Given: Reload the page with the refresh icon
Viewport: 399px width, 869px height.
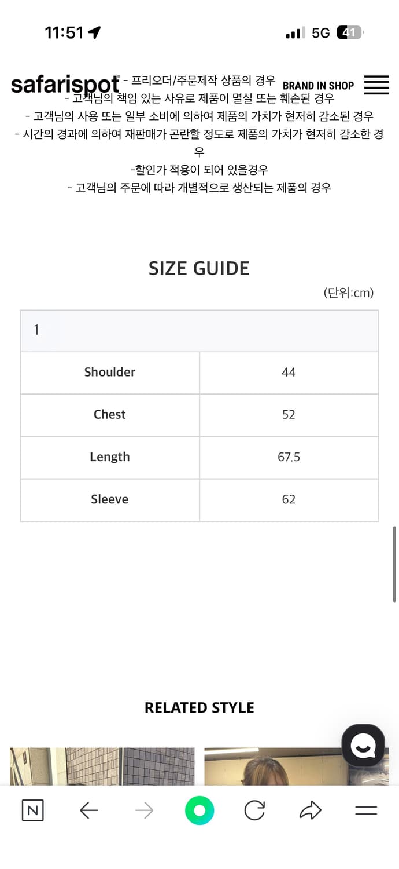Looking at the screenshot, I should (x=255, y=810).
